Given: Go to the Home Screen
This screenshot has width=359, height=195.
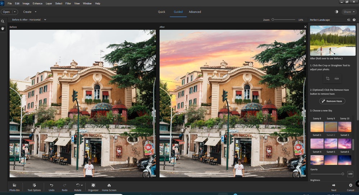Looking at the screenshot, I should coord(109,187).
